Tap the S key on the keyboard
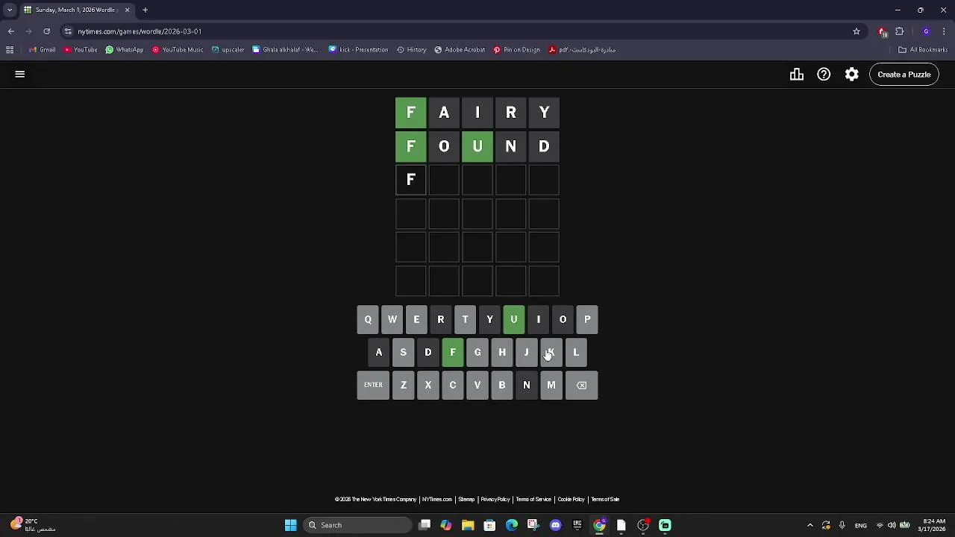955x537 pixels. (404, 353)
